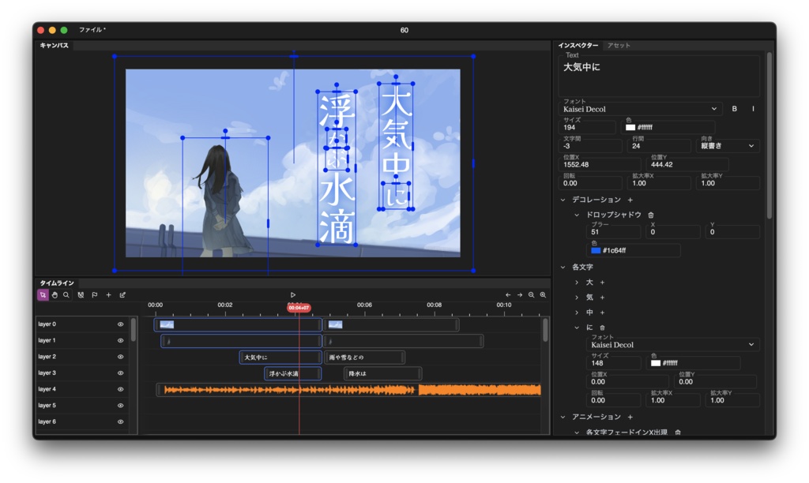Expand the 中 character row
The height and width of the screenshot is (483, 809).
[577, 313]
